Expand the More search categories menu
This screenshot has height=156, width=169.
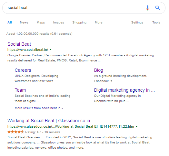(x=98, y=23)
